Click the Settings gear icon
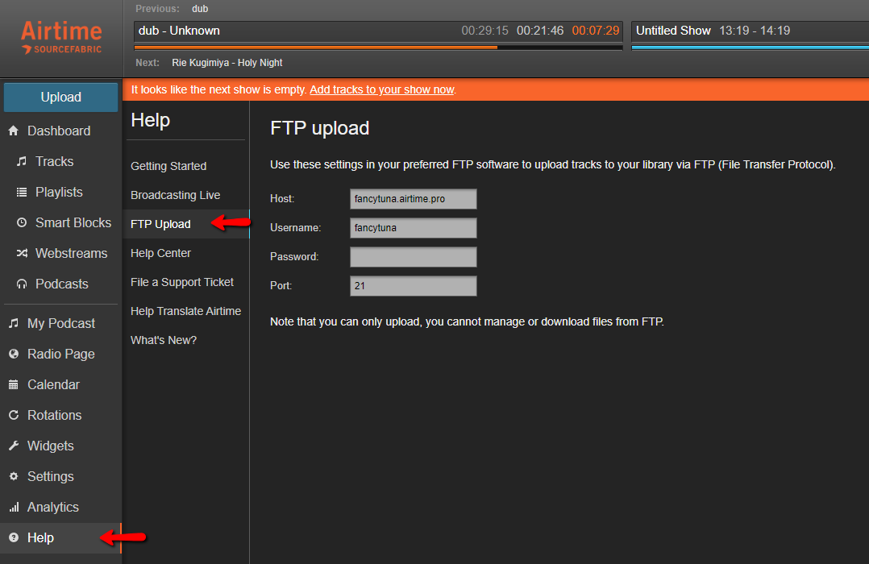869x564 pixels. (14, 476)
